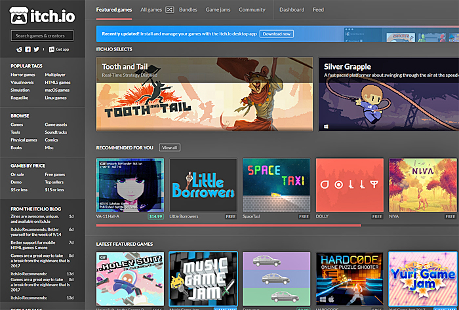Image resolution: width=459 pixels, height=310 pixels.
Task: Browse the Visual novels tag
Action: pyautogui.click(x=22, y=83)
